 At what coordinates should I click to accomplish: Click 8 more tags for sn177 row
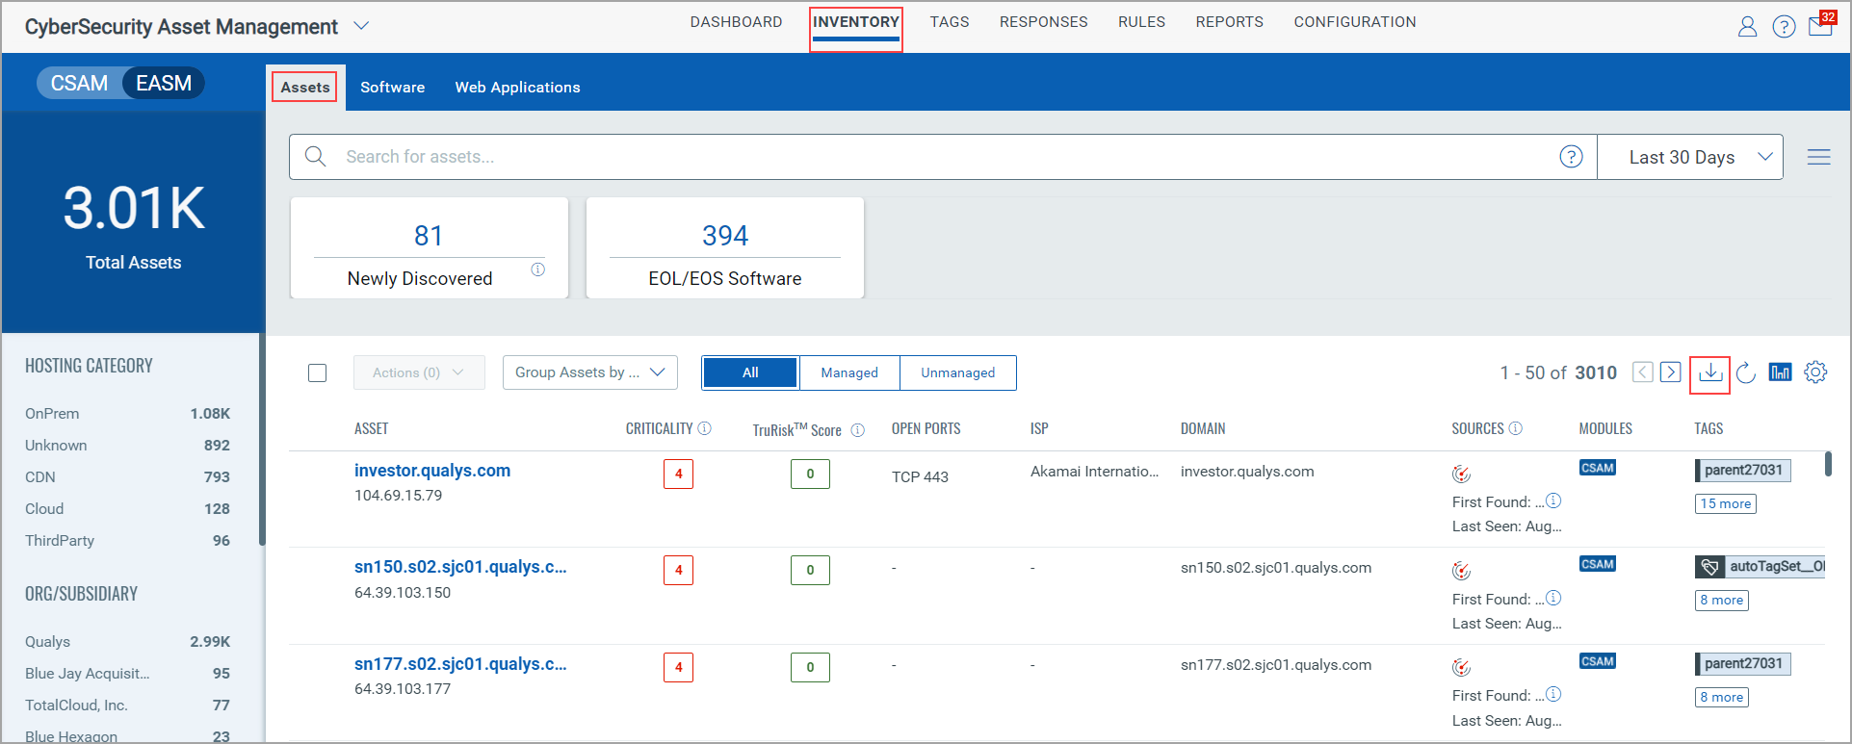(x=1722, y=697)
